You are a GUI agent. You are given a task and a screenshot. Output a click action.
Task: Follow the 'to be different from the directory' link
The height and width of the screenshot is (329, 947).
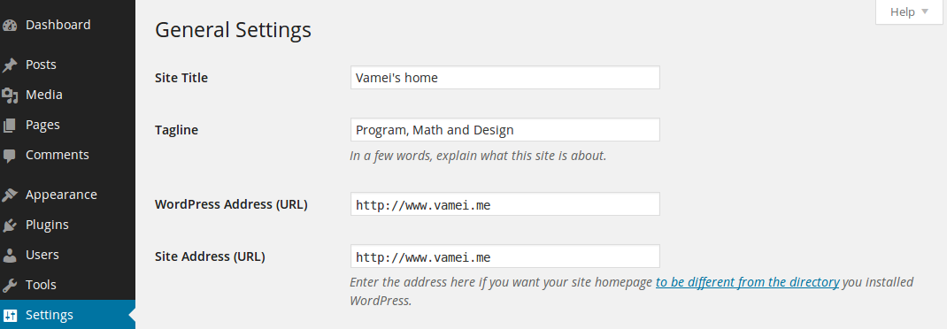click(747, 282)
